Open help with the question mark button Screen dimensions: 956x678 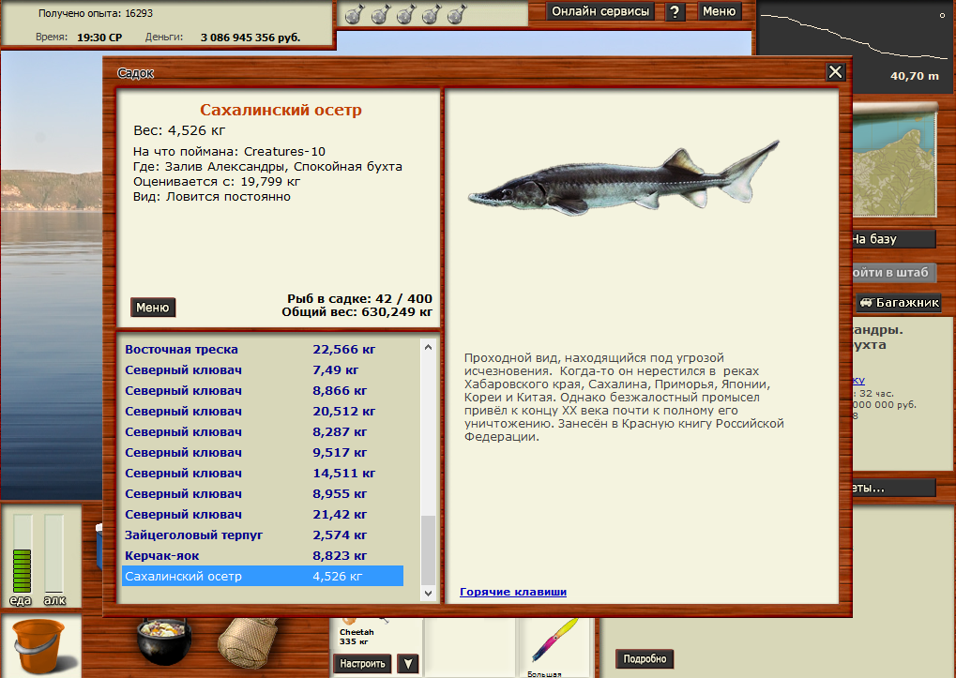[675, 11]
